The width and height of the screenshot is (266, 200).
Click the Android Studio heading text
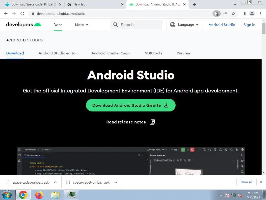tap(131, 75)
